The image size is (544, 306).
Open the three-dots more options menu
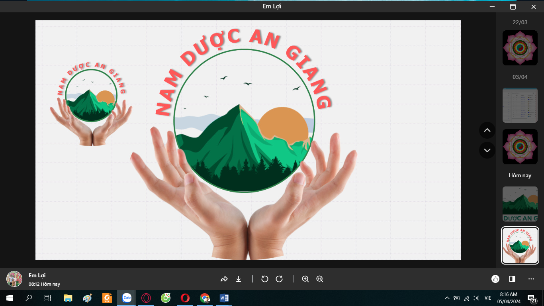tap(531, 279)
